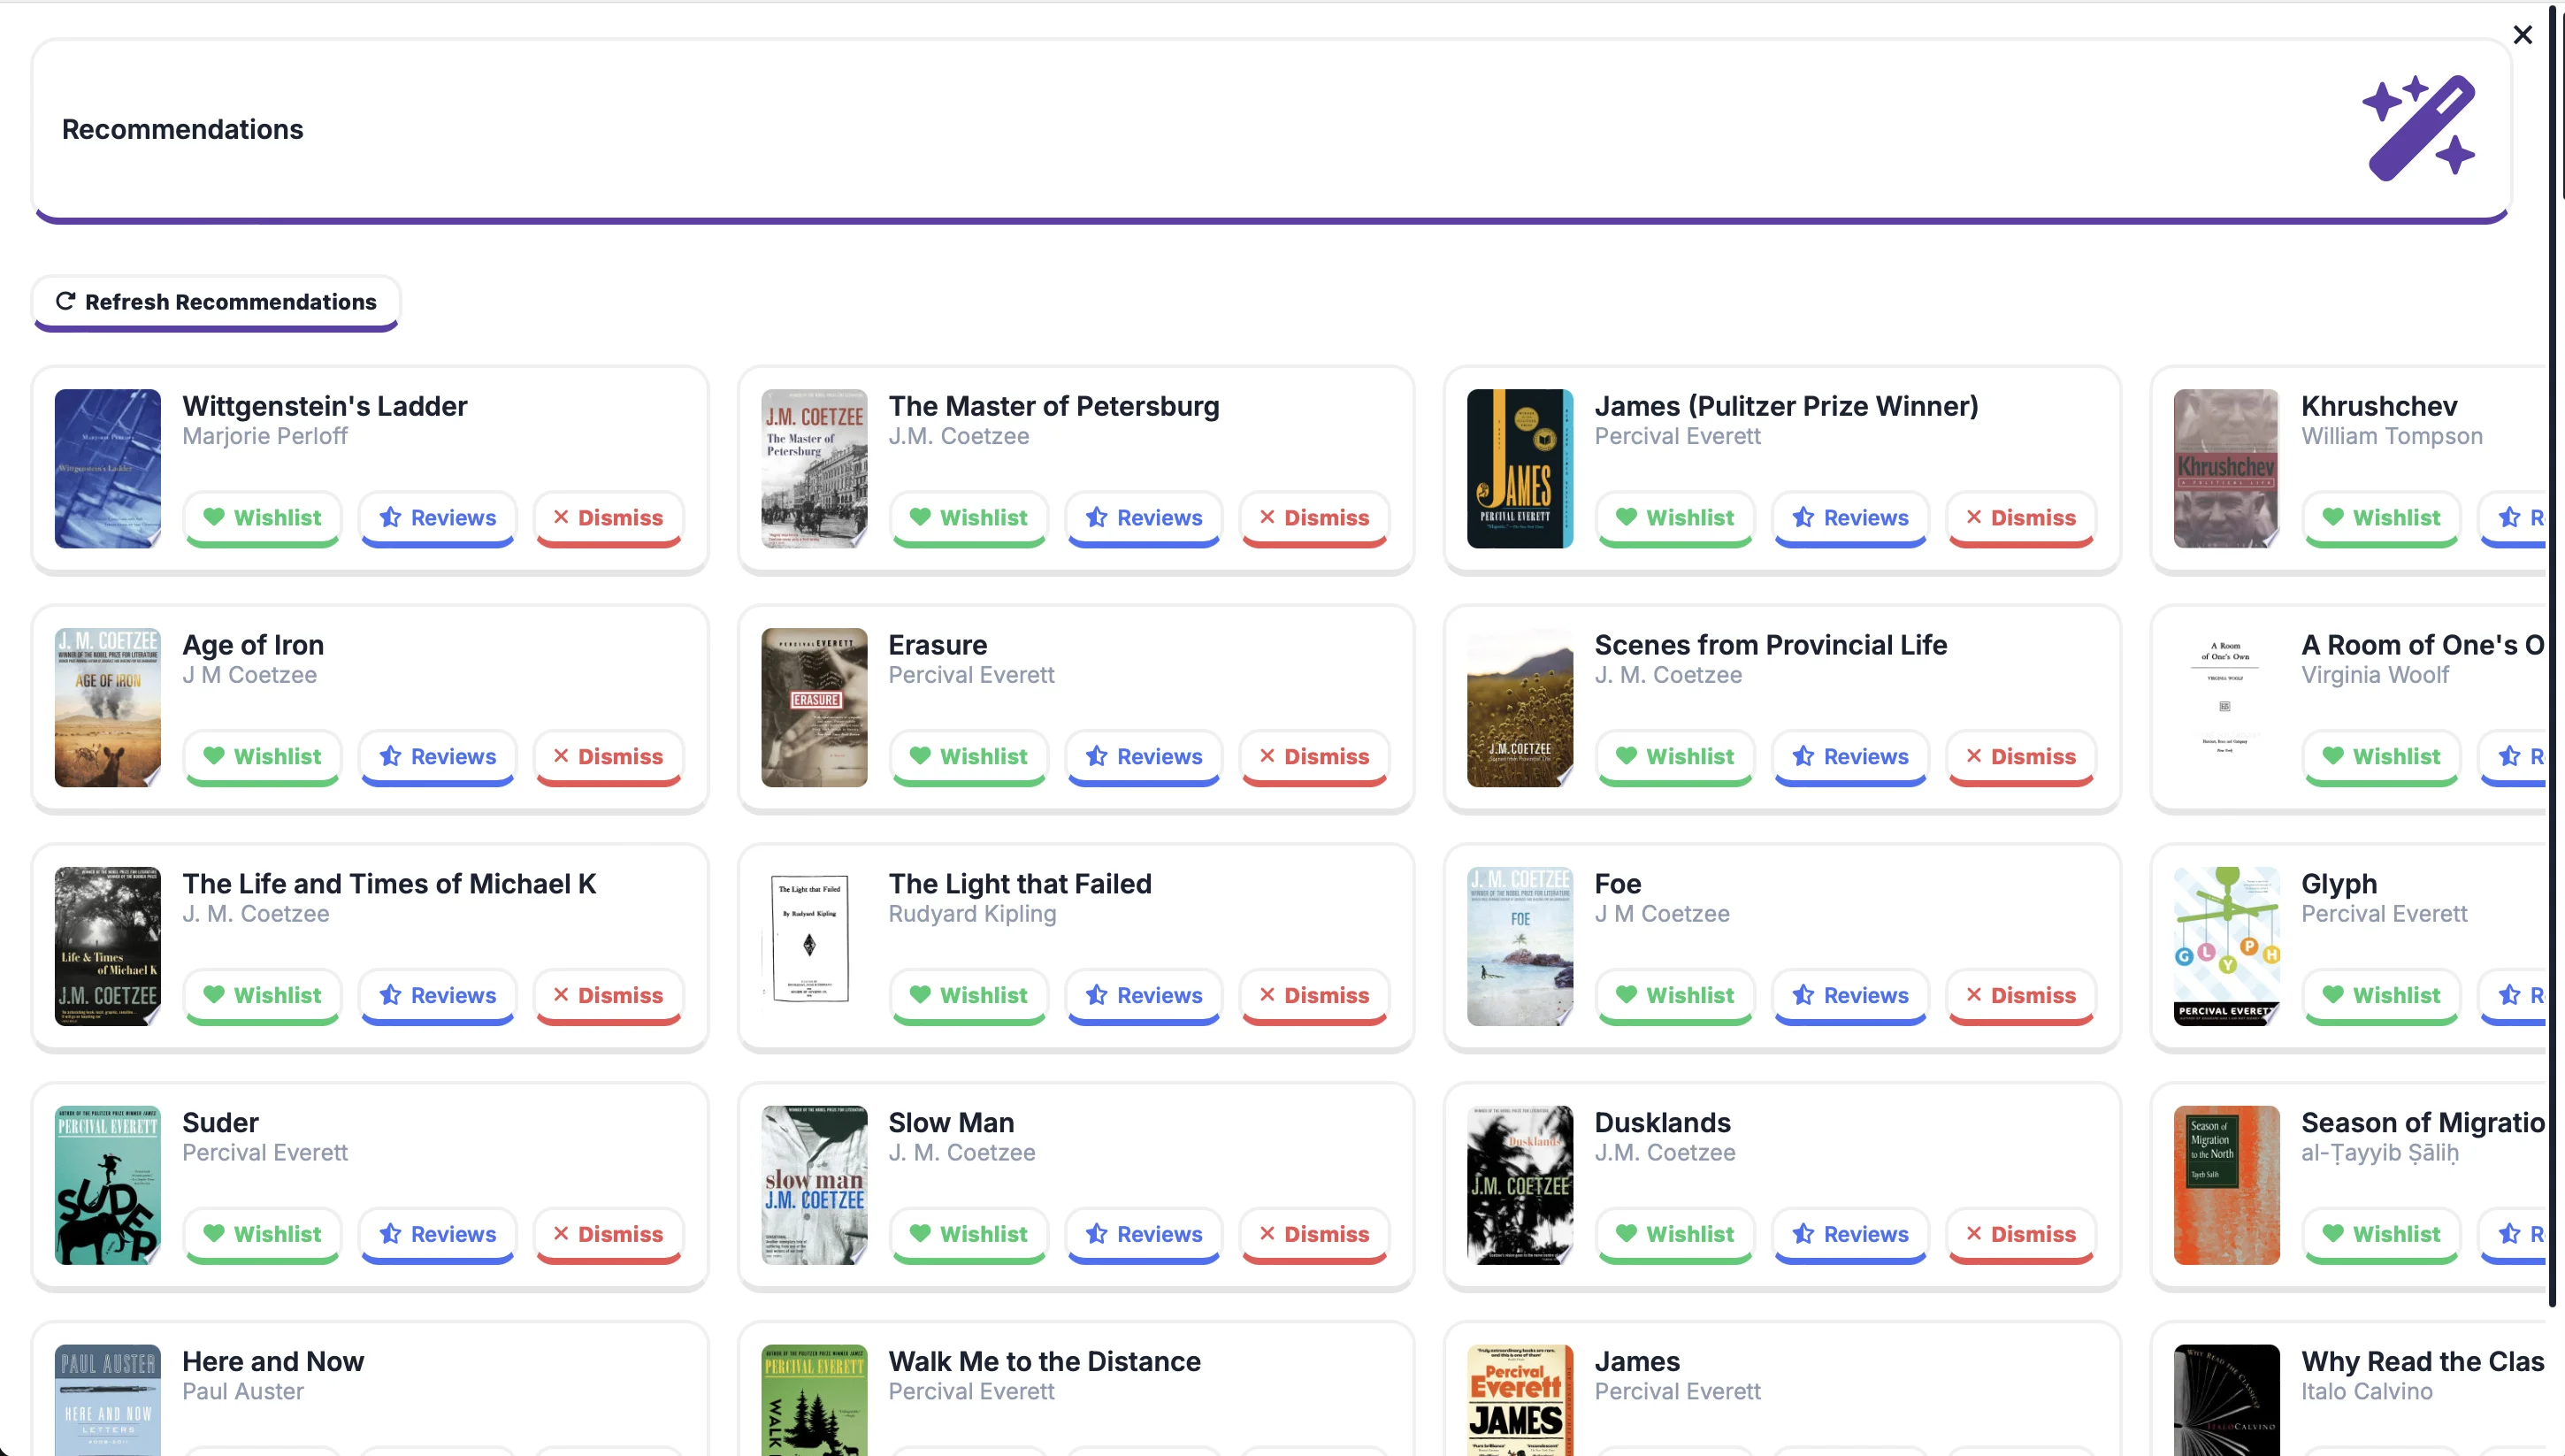Click the star icon on Foe's Reviews button
The image size is (2565, 1456).
click(x=1803, y=995)
